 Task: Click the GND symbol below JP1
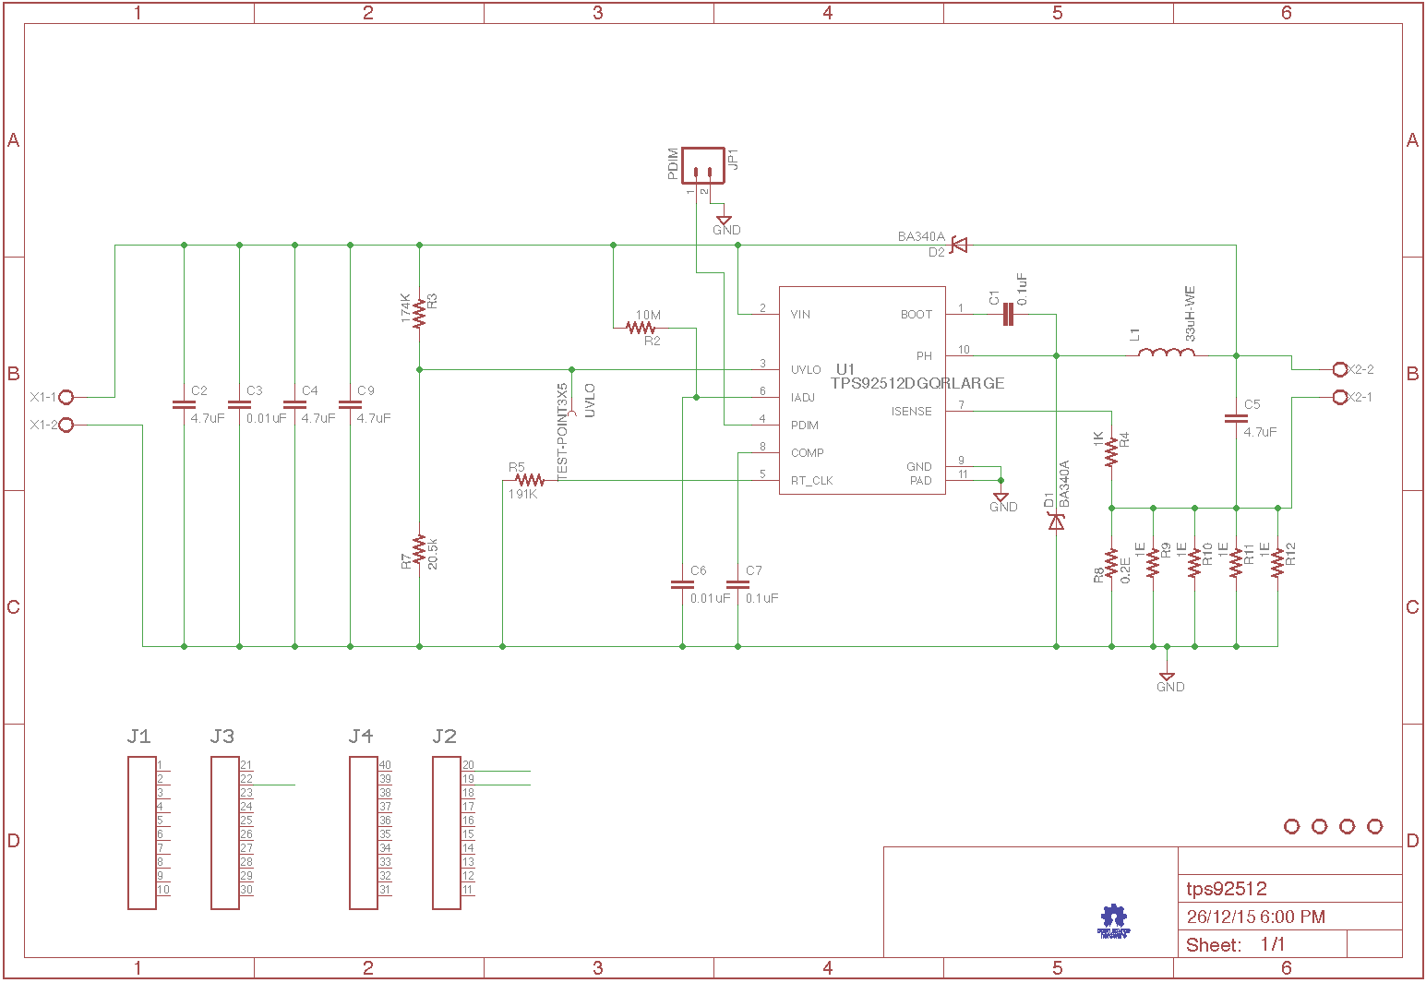[x=725, y=221]
